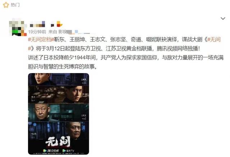Click the 极光TV logo on the poster
Viewport: 230px width, 157px height.
coord(68,151)
